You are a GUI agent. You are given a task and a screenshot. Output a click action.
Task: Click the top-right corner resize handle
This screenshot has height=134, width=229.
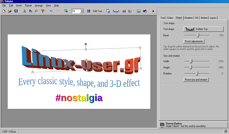click(x=140, y=48)
